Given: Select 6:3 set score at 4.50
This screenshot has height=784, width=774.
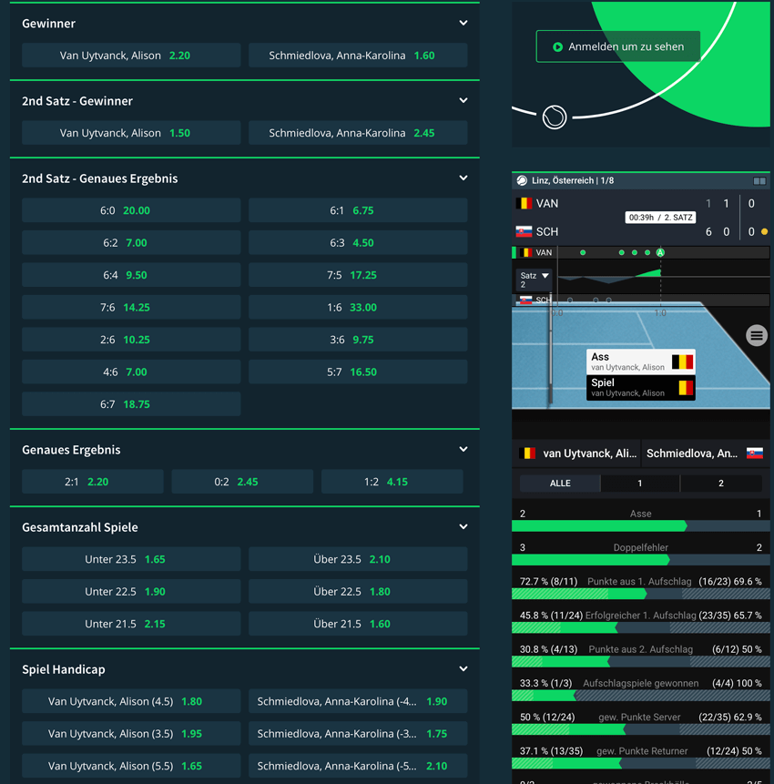Looking at the screenshot, I should point(358,243).
